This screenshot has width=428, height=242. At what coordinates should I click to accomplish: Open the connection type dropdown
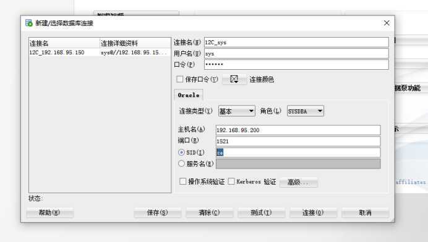237,111
